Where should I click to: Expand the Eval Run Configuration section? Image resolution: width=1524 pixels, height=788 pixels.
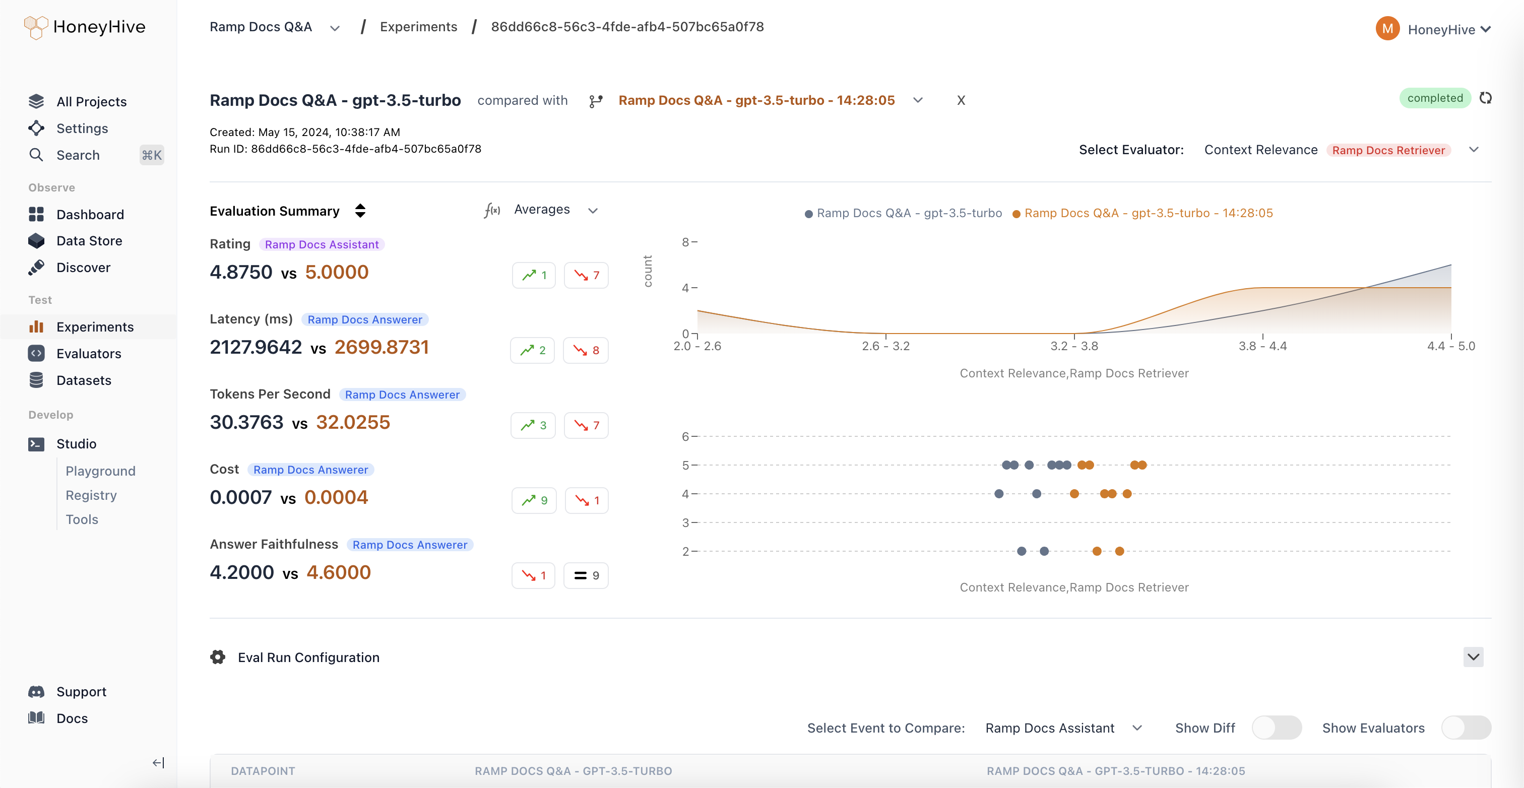(x=1473, y=656)
